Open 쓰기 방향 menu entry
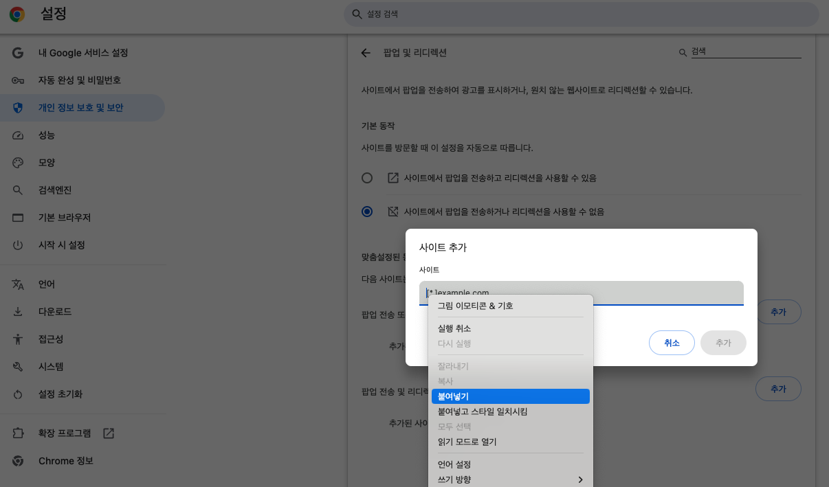829x487 pixels. click(510, 479)
